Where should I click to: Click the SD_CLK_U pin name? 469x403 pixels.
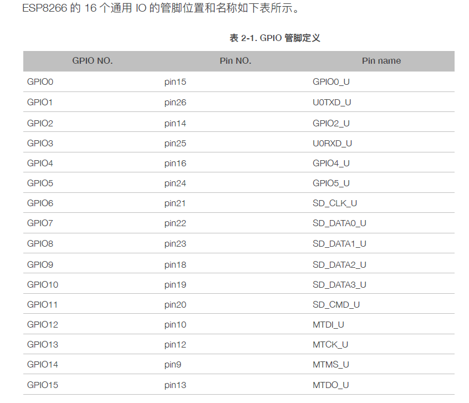pos(335,203)
